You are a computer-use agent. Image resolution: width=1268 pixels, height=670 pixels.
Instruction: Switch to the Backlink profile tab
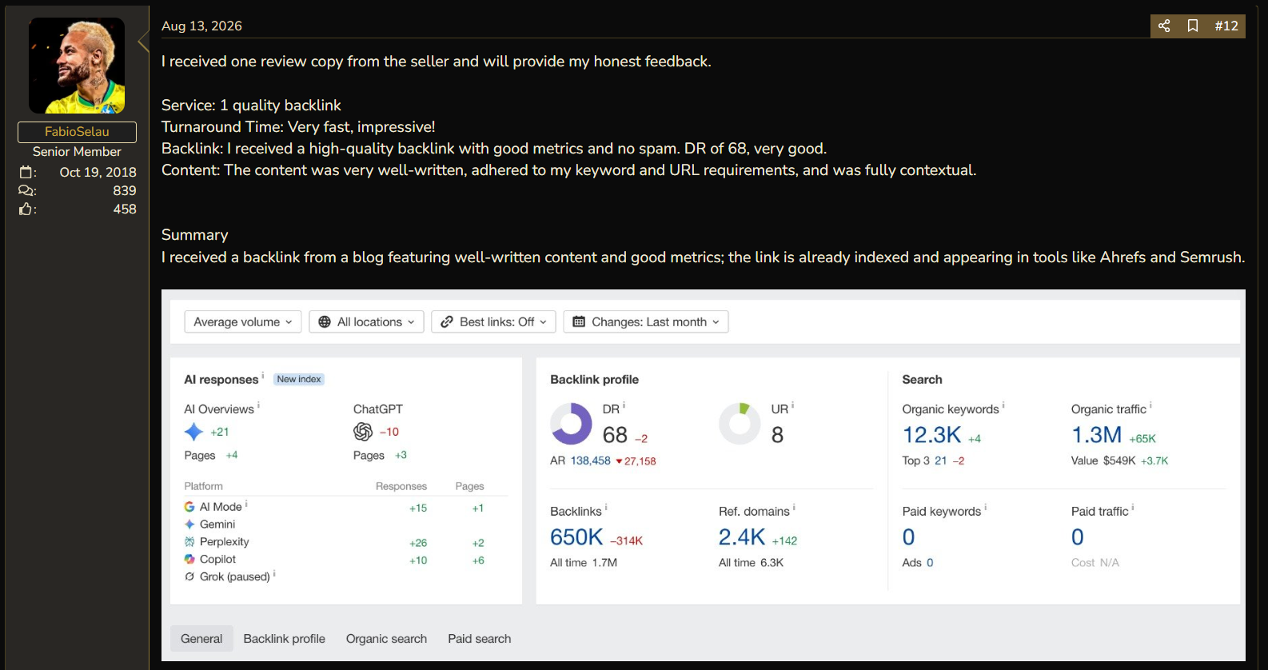tap(285, 639)
